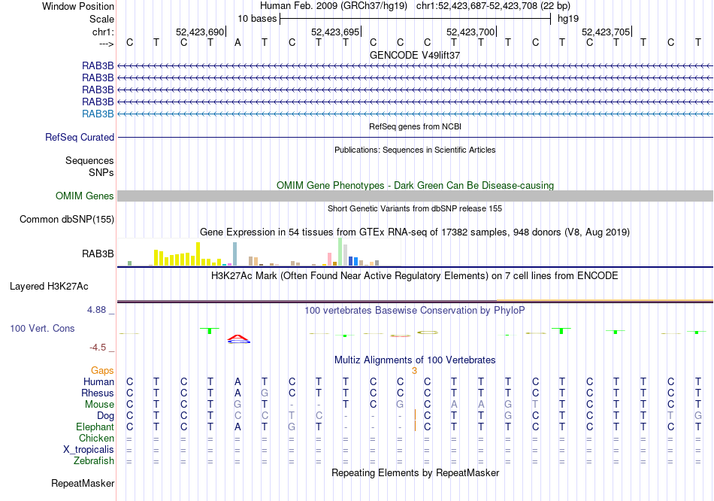
Task: Open 'Publications: Sequences in Scientific Articles' title
Action: click(415, 150)
